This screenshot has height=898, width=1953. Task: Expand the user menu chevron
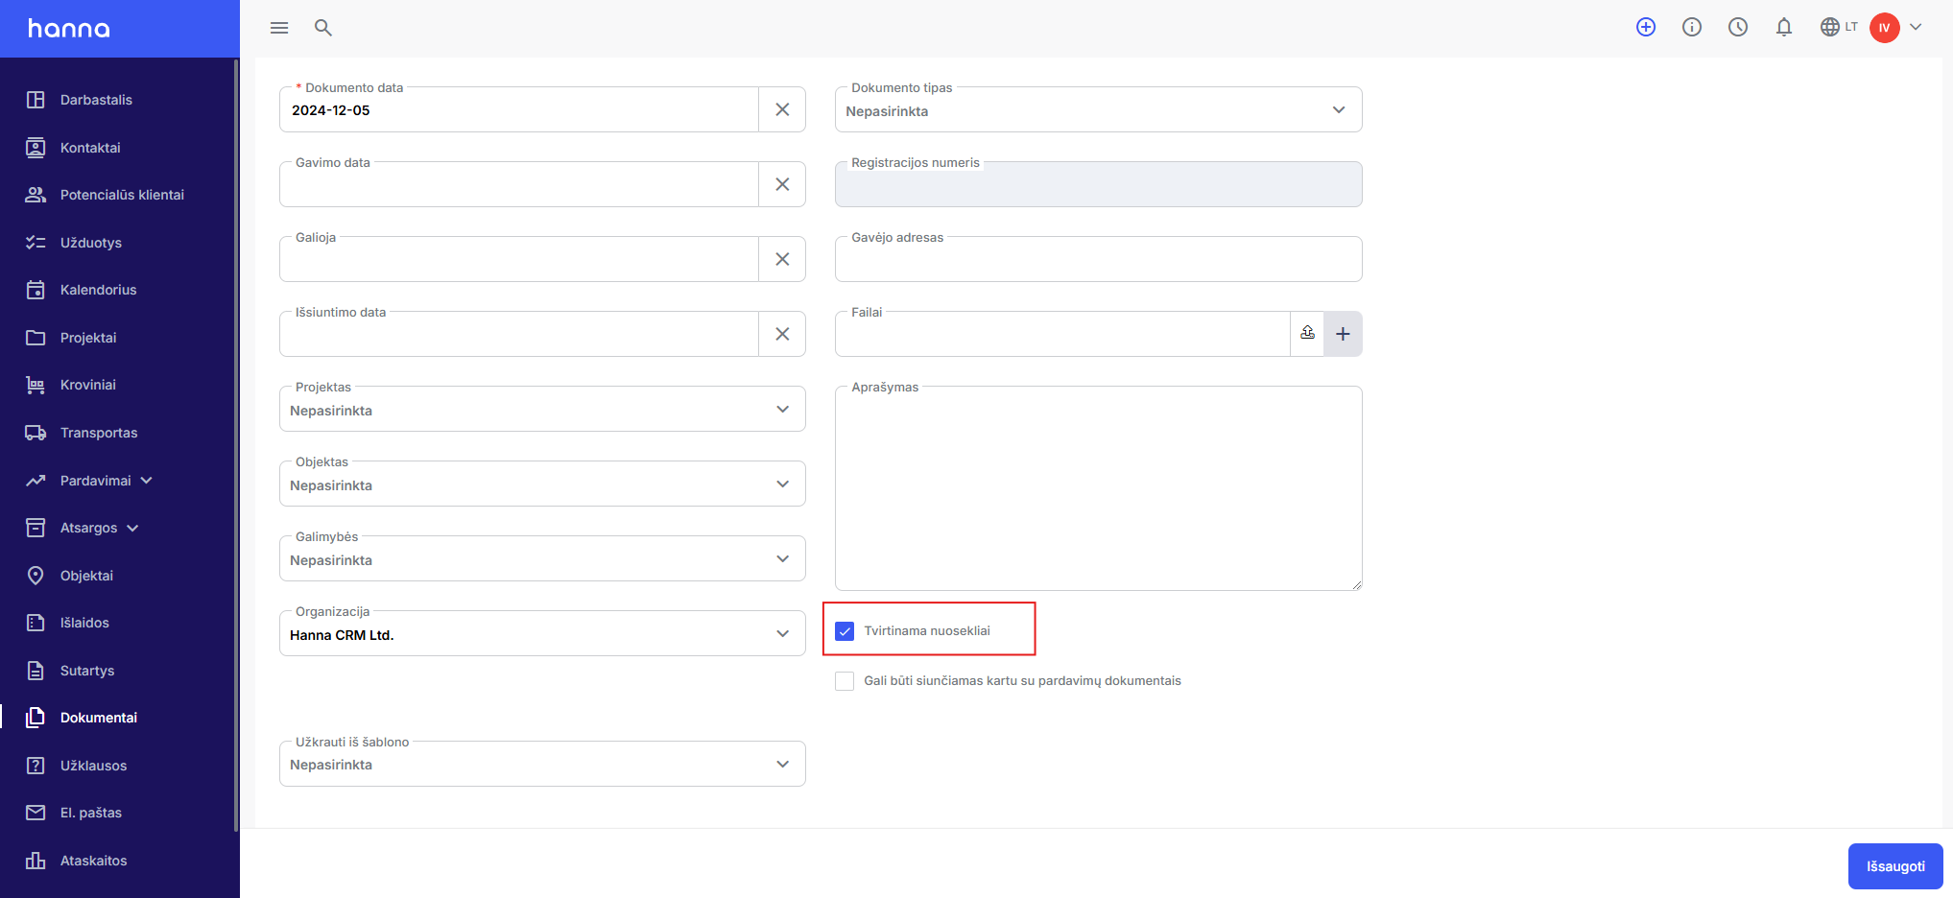[1916, 27]
